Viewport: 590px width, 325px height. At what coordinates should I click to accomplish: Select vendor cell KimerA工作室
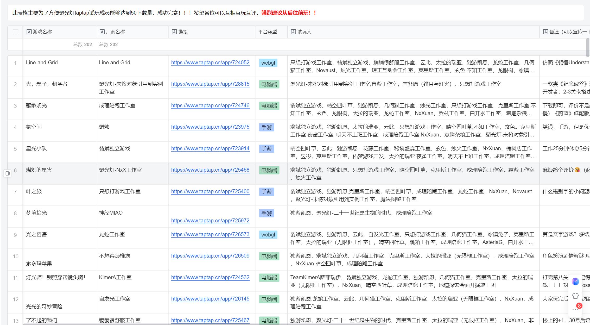132,281
